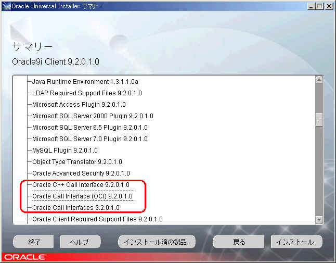This screenshot has height=263, width=336.
Task: Select Oracle Advanced Security 9.2.0.1.0
Action: pos(81,173)
